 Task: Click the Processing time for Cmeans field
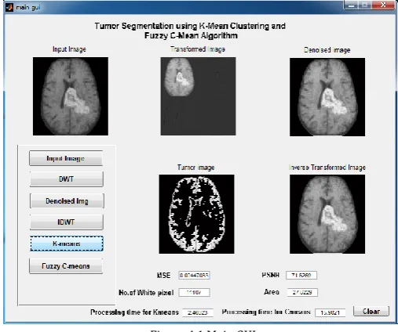point(330,312)
